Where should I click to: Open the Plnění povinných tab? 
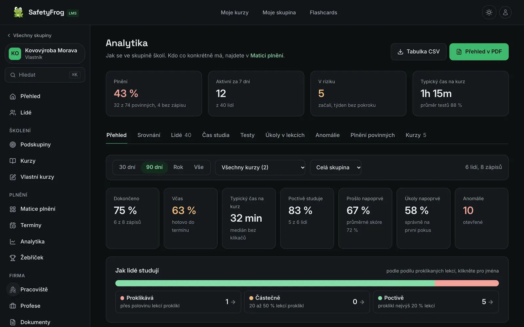372,135
